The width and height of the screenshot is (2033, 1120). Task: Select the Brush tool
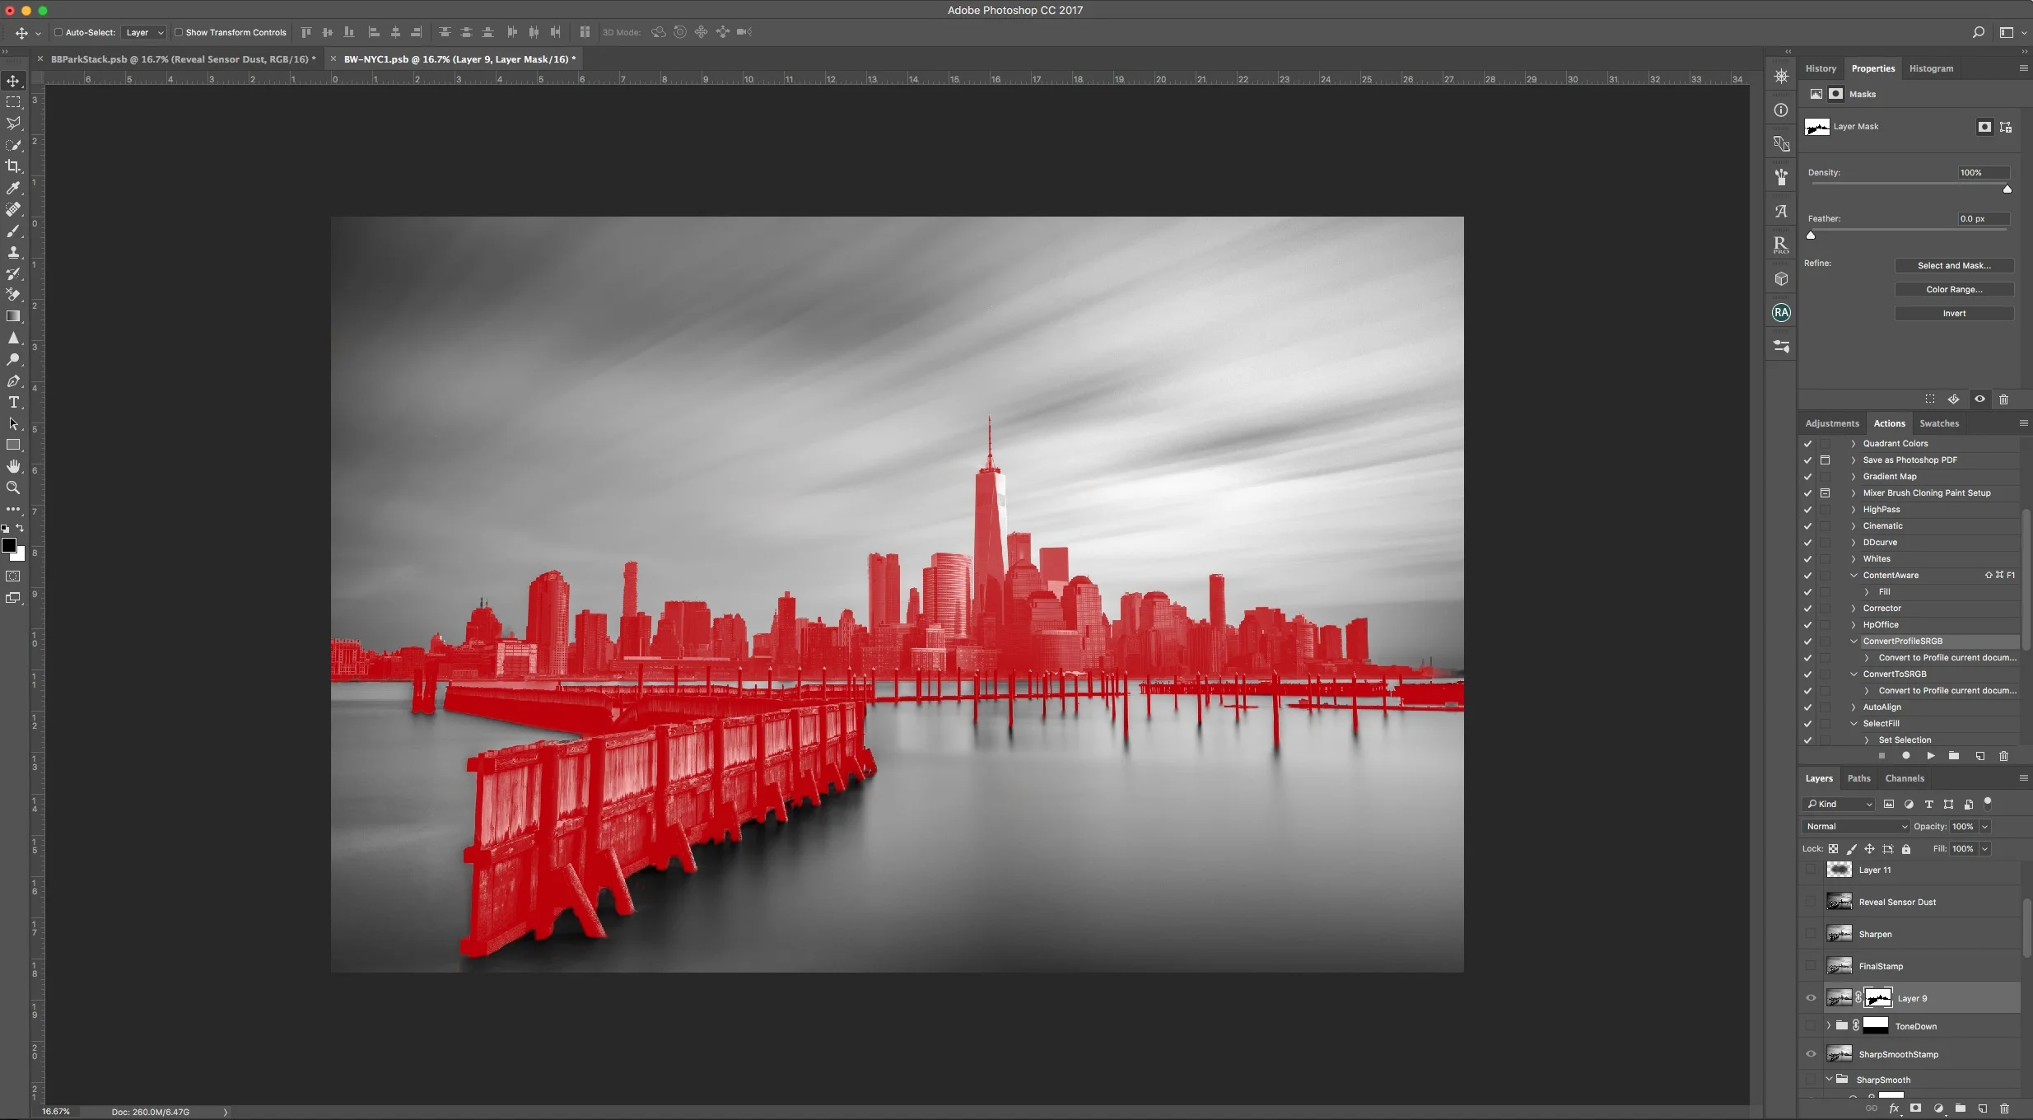point(13,231)
